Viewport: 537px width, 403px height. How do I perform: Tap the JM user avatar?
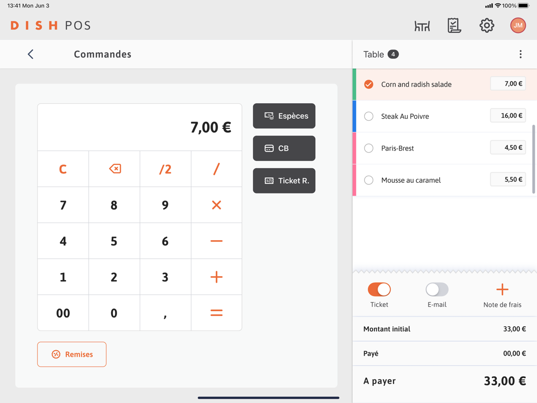[518, 26]
